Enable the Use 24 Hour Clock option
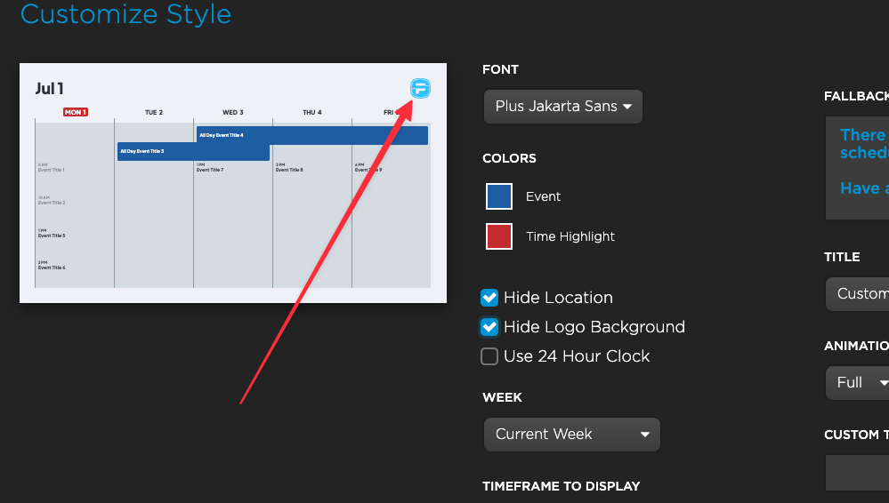 click(489, 356)
